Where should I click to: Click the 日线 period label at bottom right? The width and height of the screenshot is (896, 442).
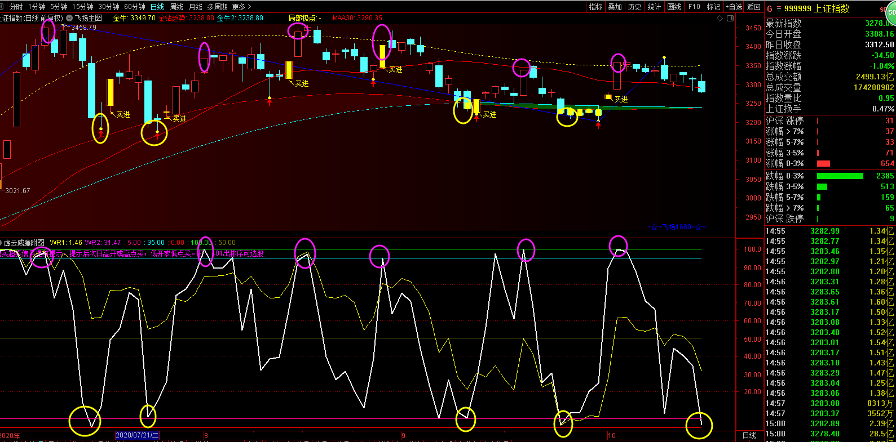pos(749,436)
